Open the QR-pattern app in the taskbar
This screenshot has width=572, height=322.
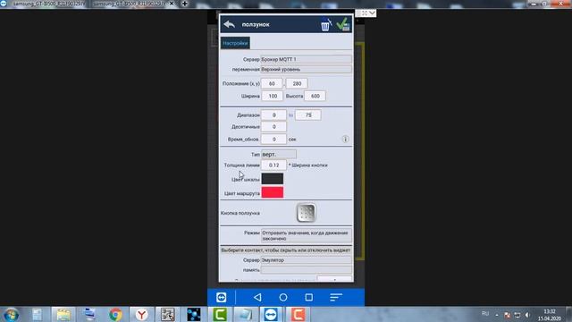click(168, 314)
